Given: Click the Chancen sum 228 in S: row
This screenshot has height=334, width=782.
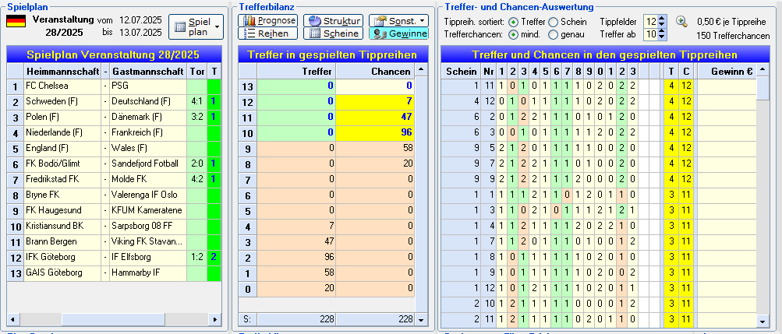Looking at the screenshot, I should click(376, 319).
